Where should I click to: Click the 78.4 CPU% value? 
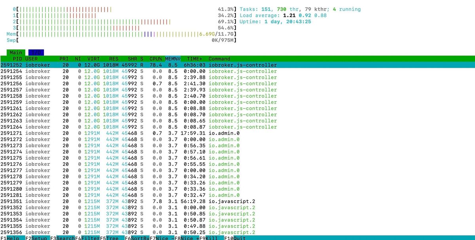(x=156, y=65)
